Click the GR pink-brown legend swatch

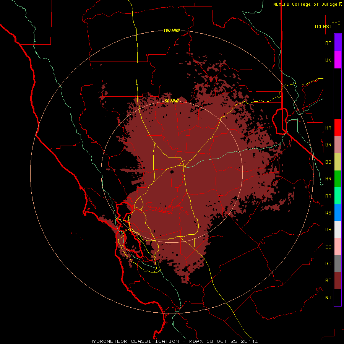(338, 144)
